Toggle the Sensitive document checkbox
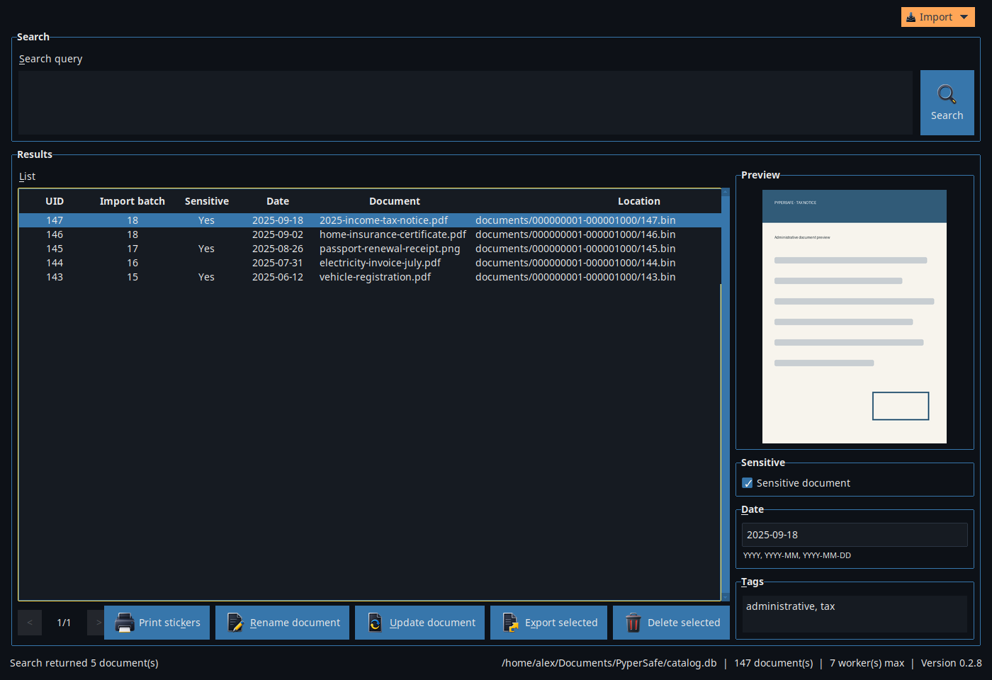Viewport: 992px width, 680px height. [x=748, y=483]
